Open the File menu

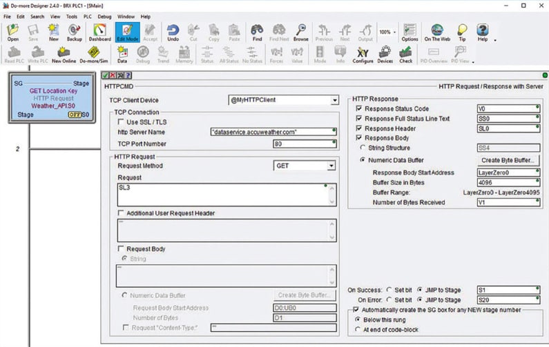[x=7, y=17]
